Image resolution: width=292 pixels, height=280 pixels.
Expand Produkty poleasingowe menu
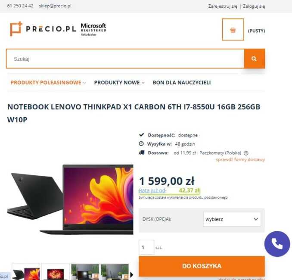tap(48, 83)
